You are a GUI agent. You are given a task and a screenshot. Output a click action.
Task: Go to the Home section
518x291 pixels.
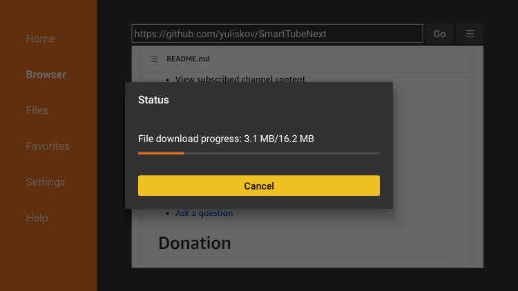40,39
